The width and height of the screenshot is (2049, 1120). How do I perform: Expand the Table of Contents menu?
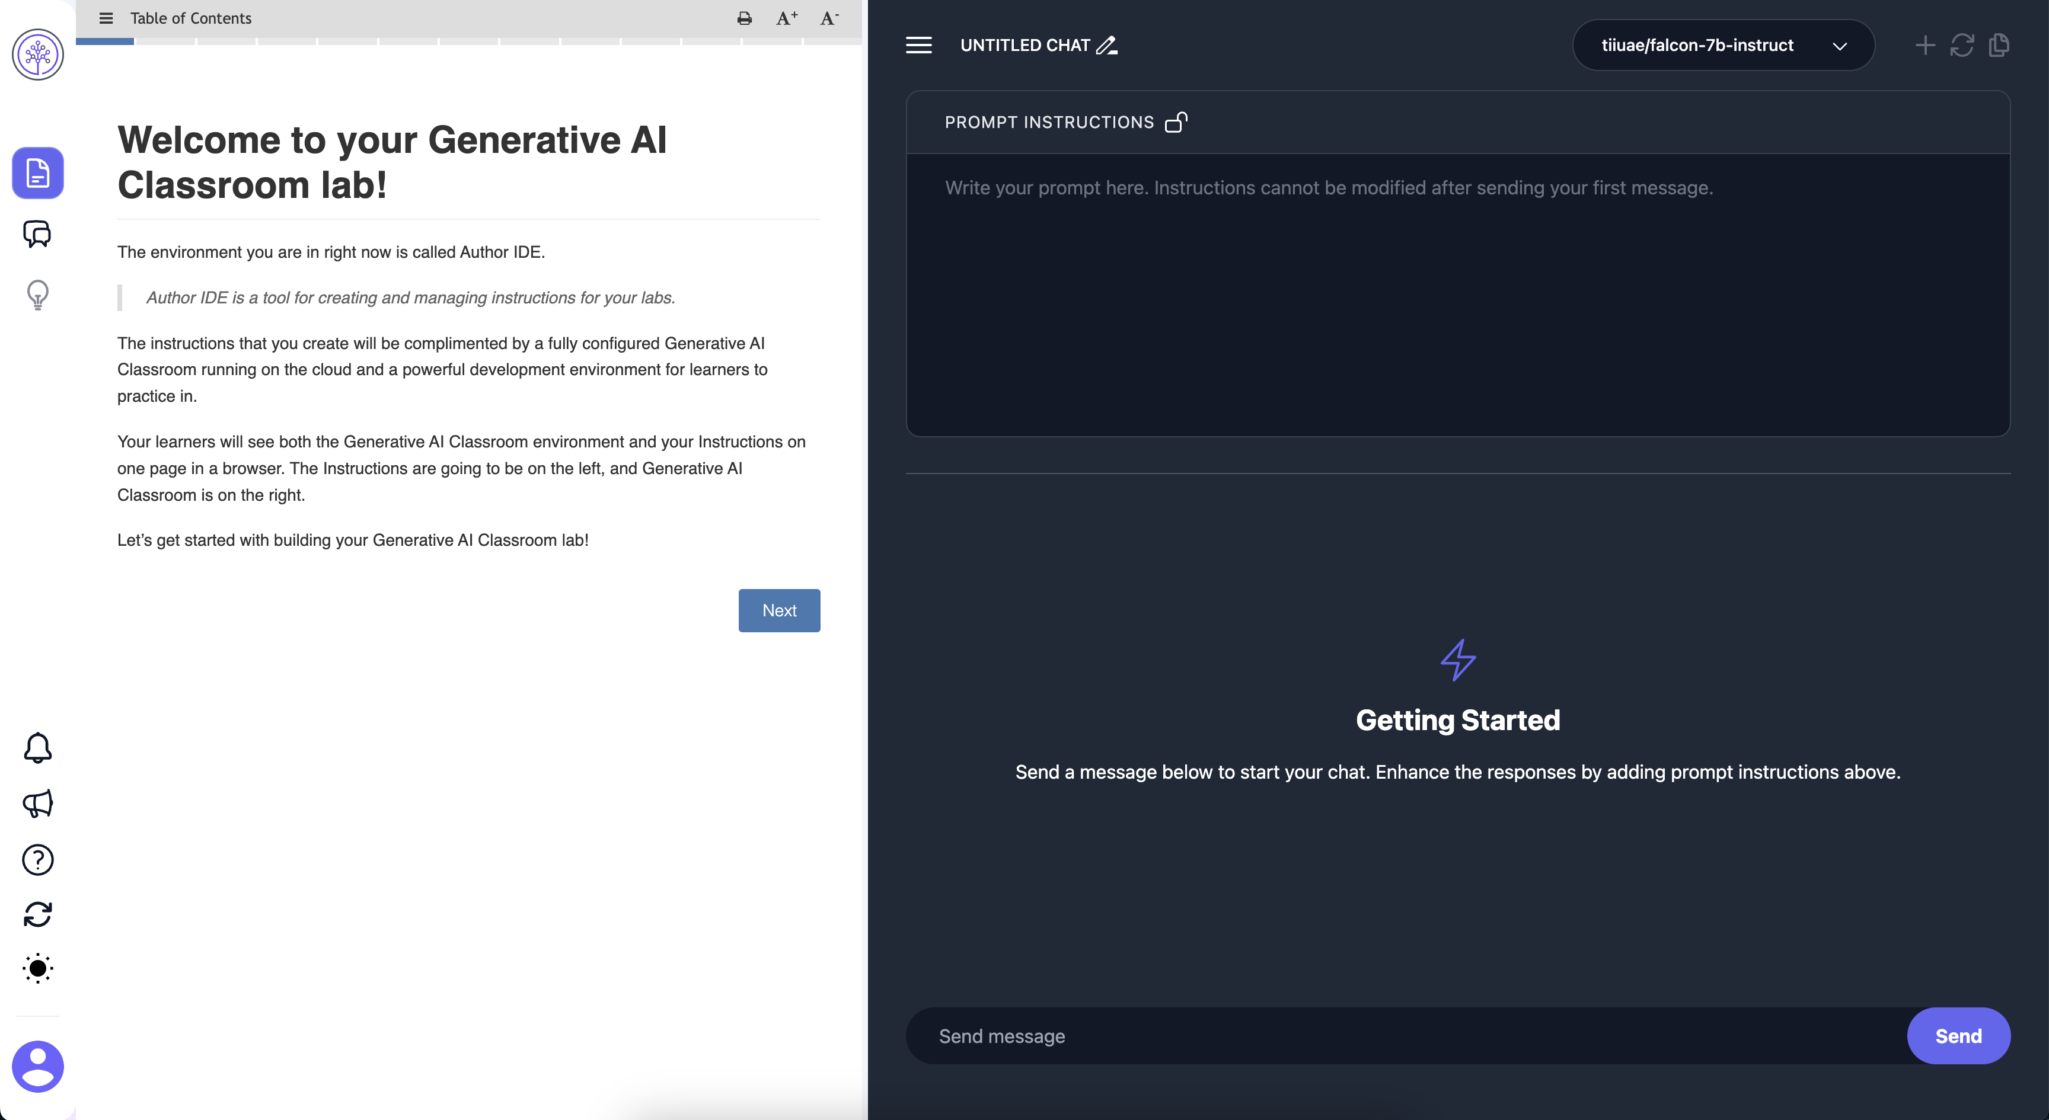click(x=106, y=18)
